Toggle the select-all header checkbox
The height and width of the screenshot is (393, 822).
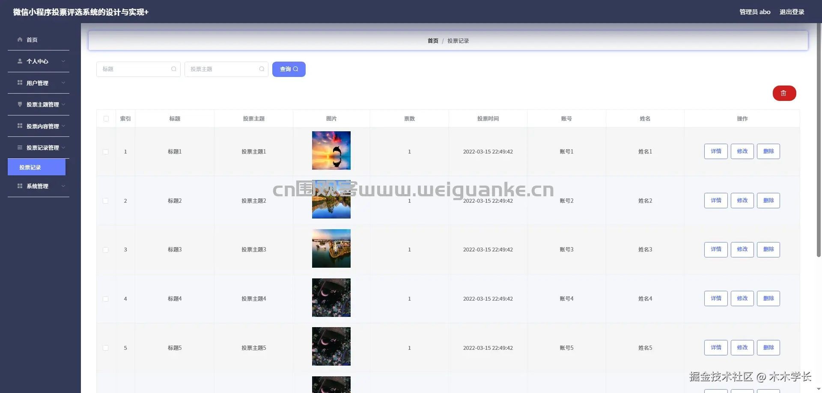106,118
